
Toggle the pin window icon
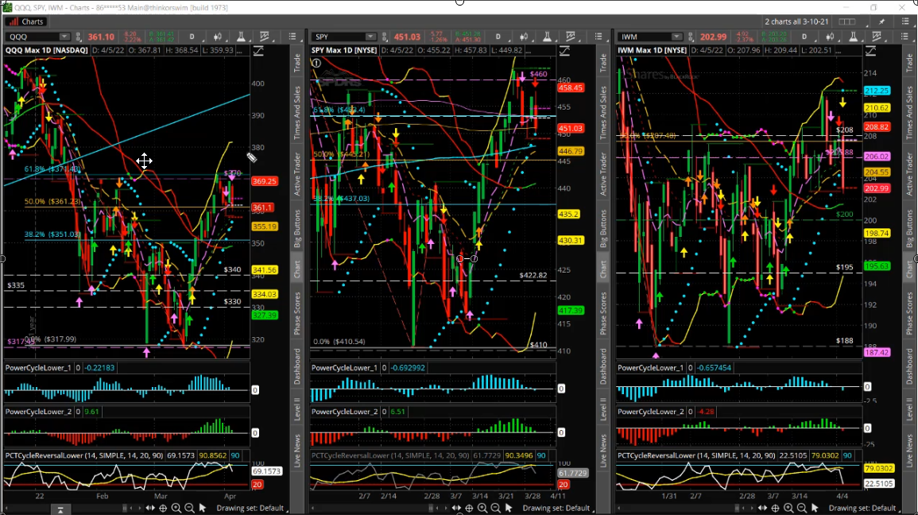(881, 21)
